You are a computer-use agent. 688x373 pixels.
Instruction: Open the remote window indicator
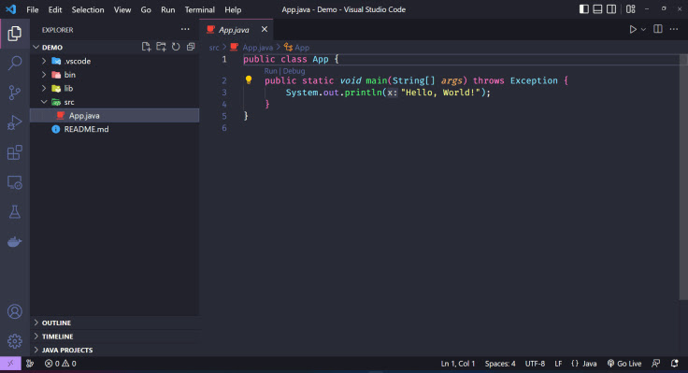[10, 364]
